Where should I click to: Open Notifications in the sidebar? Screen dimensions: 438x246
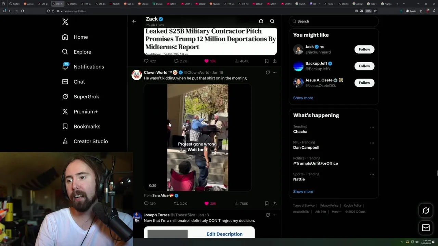(x=83, y=67)
